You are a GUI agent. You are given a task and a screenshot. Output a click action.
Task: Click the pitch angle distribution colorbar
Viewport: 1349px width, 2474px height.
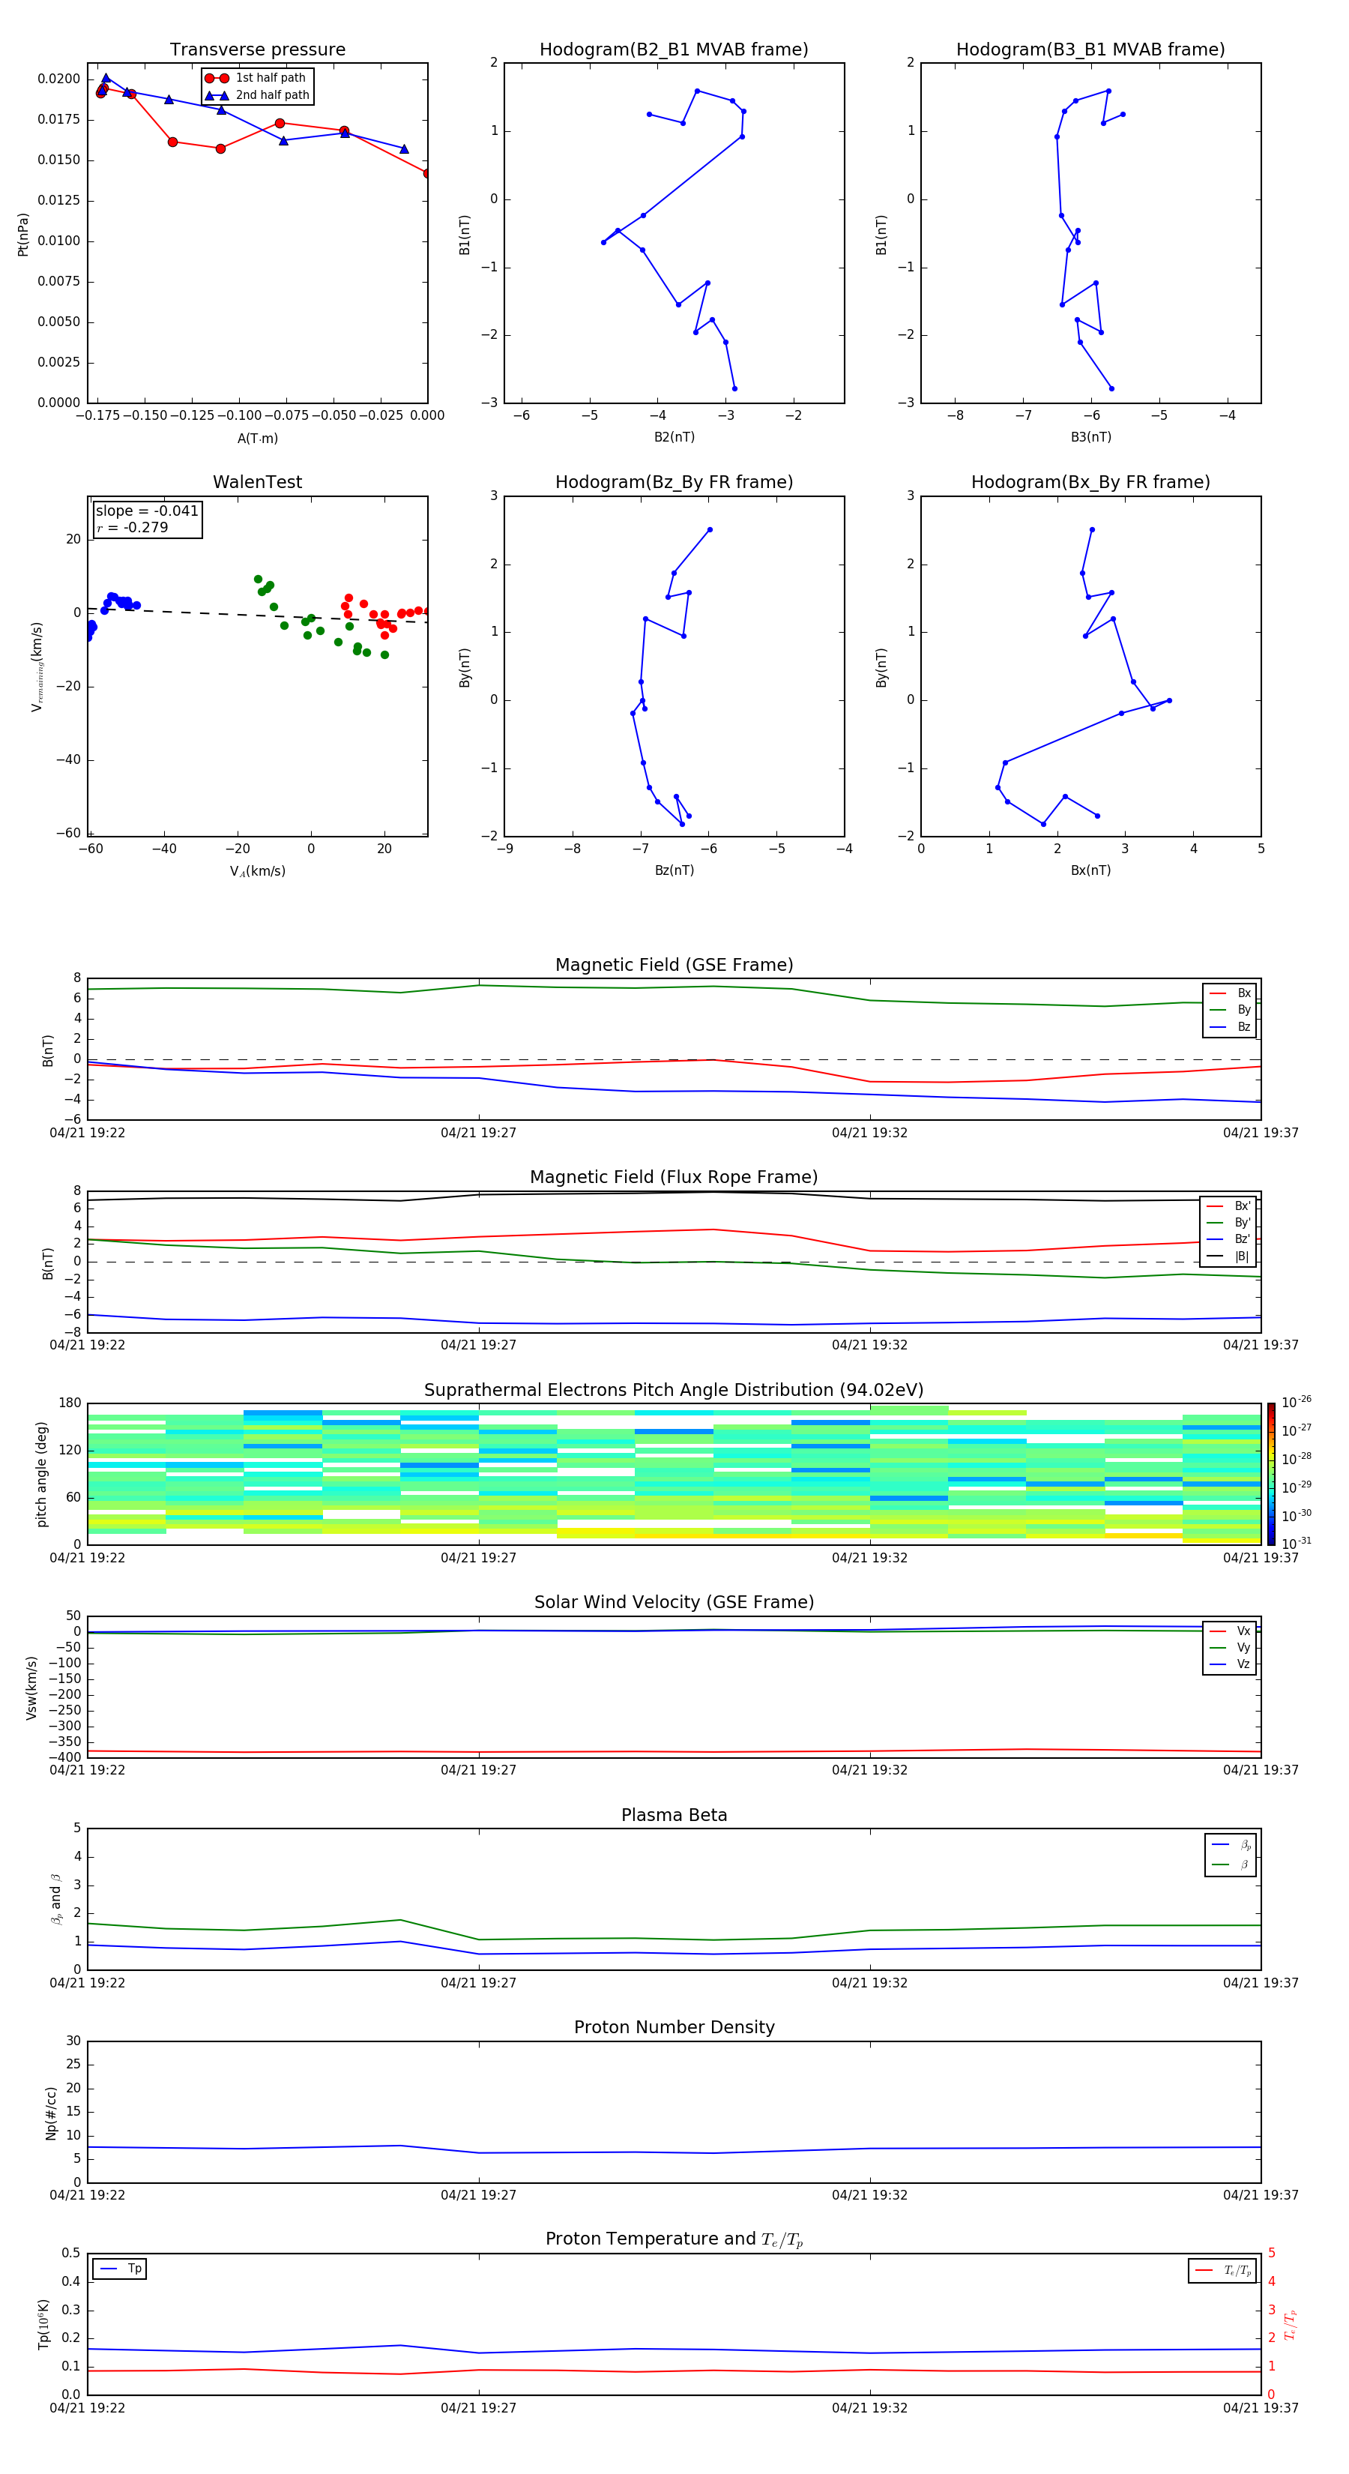click(x=1270, y=1474)
